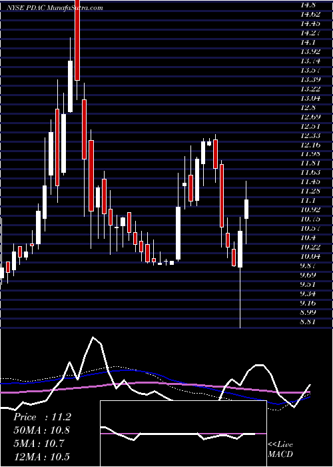Select the Price : 11.2 readout

[x=42, y=417]
